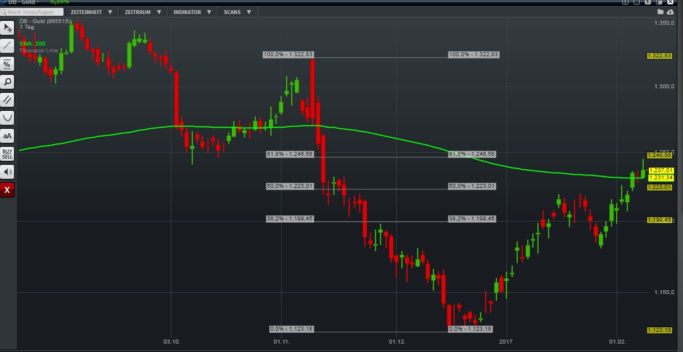Click the 'Wert hinzufügen' search field

[33, 12]
